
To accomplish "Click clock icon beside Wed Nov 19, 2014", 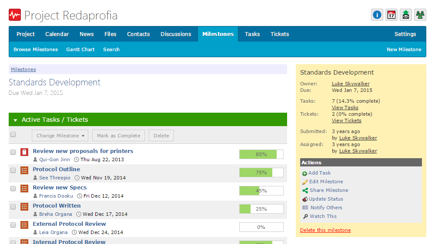I will click(x=77, y=178).
